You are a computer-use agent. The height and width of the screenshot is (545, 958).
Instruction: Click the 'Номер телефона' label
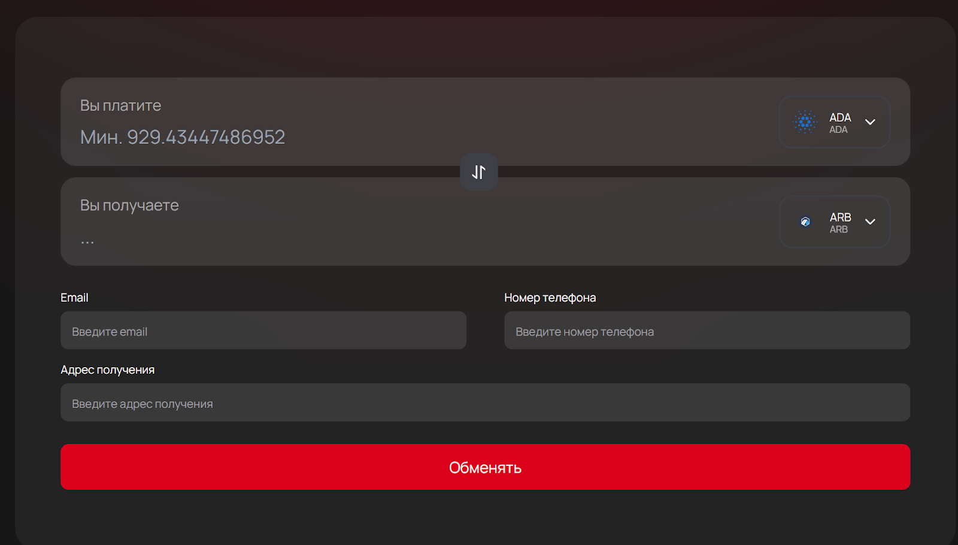(550, 298)
